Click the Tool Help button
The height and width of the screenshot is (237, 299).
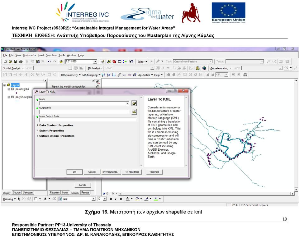154,172
